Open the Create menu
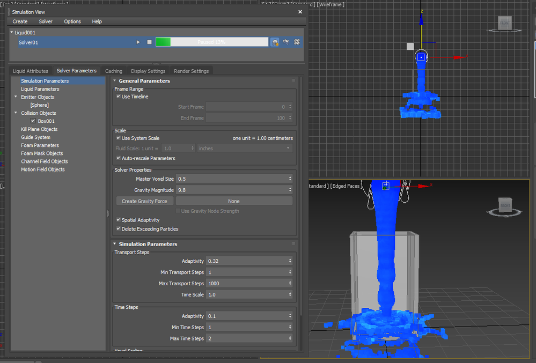The image size is (536, 363). [x=20, y=21]
